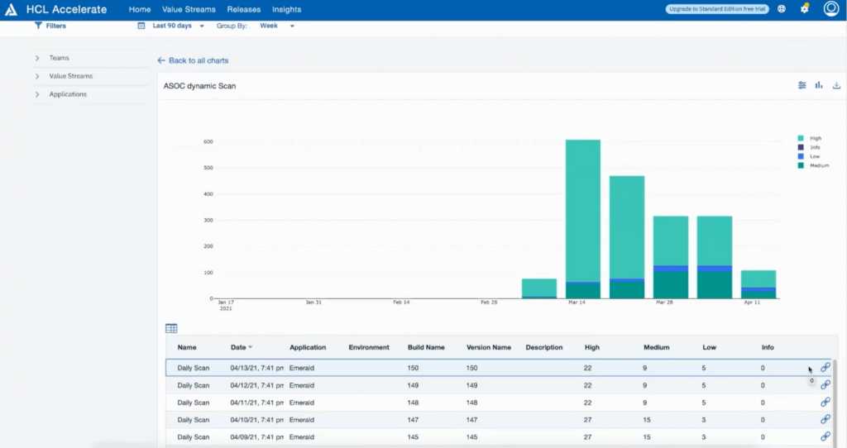Screen dimensions: 847x448
Task: Open the settings gear in header
Action: [805, 9]
